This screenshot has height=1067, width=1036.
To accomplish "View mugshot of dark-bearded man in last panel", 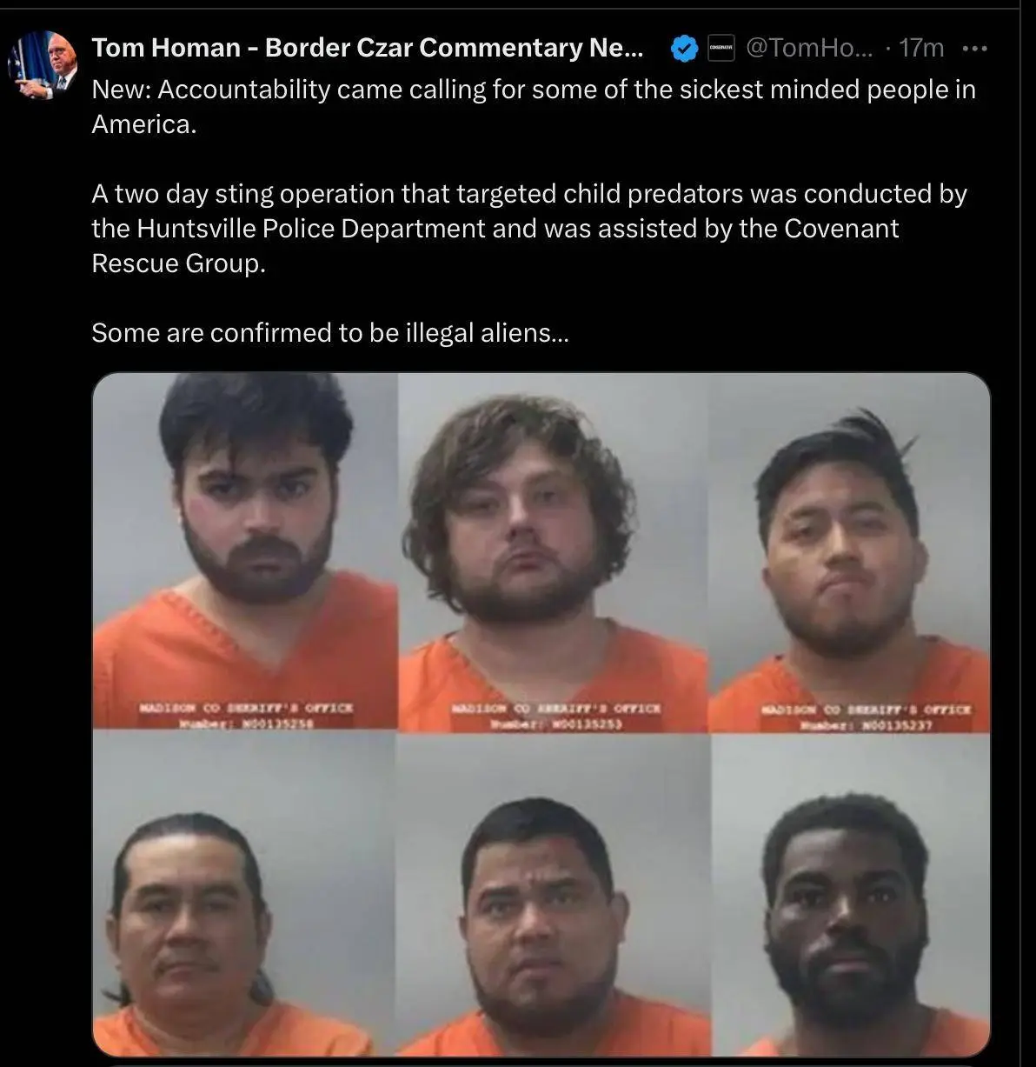I will coord(851,895).
